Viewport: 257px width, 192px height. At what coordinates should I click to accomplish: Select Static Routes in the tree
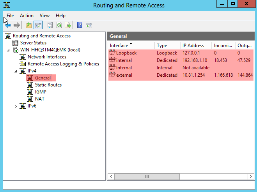click(x=48, y=85)
